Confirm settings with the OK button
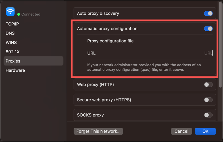The height and width of the screenshot is (142, 223). 205,131
